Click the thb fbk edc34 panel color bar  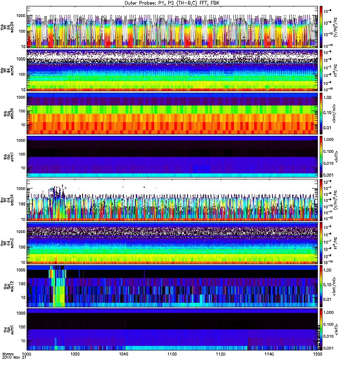click(x=321, y=113)
